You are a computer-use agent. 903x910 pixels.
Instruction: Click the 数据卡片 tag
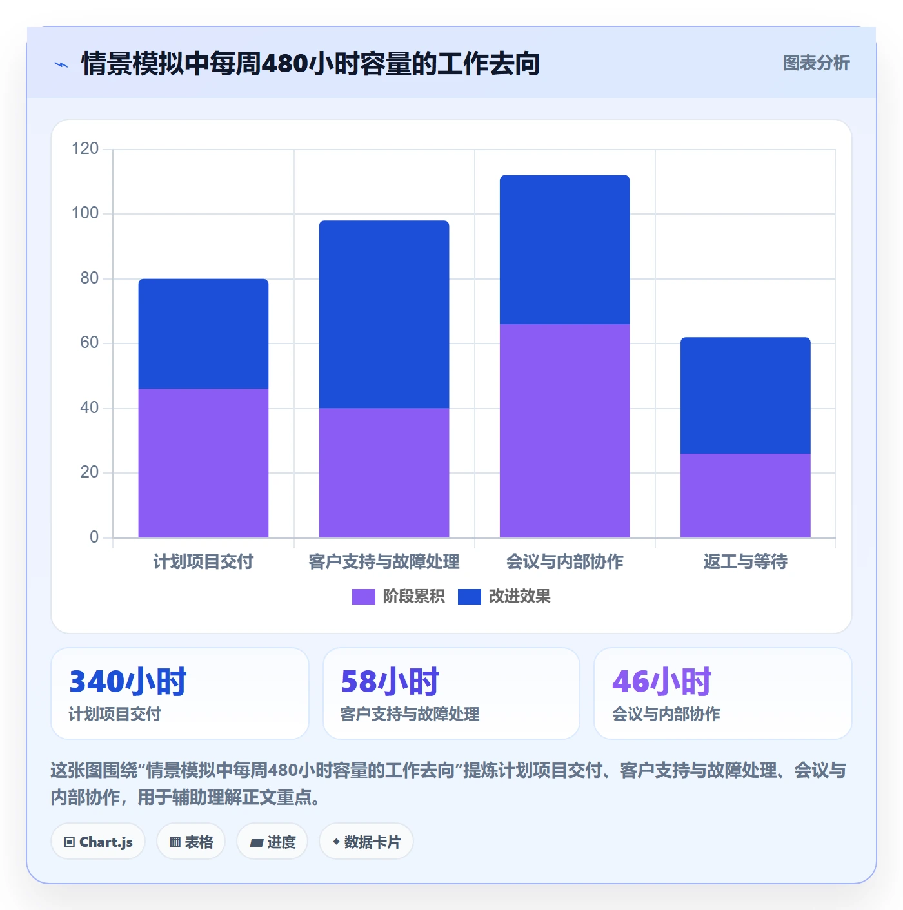pyautogui.click(x=366, y=842)
